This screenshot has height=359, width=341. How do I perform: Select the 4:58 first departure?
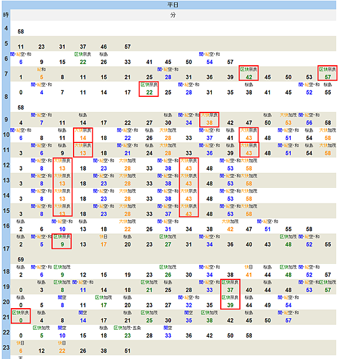point(20,32)
